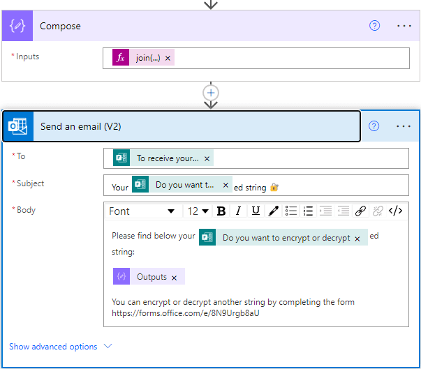Apply underline formatting in email body
This screenshot has width=421, height=369.
point(256,211)
